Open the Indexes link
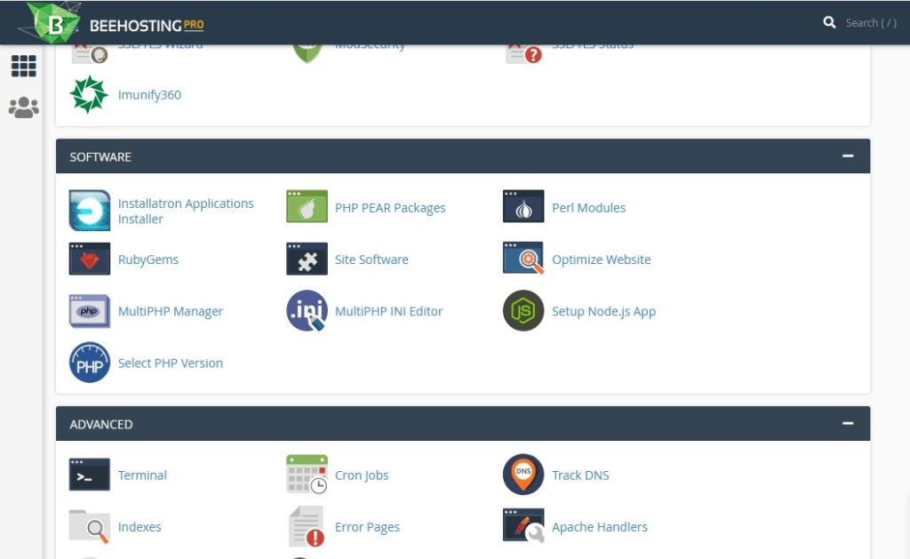910x559 pixels. (x=140, y=526)
